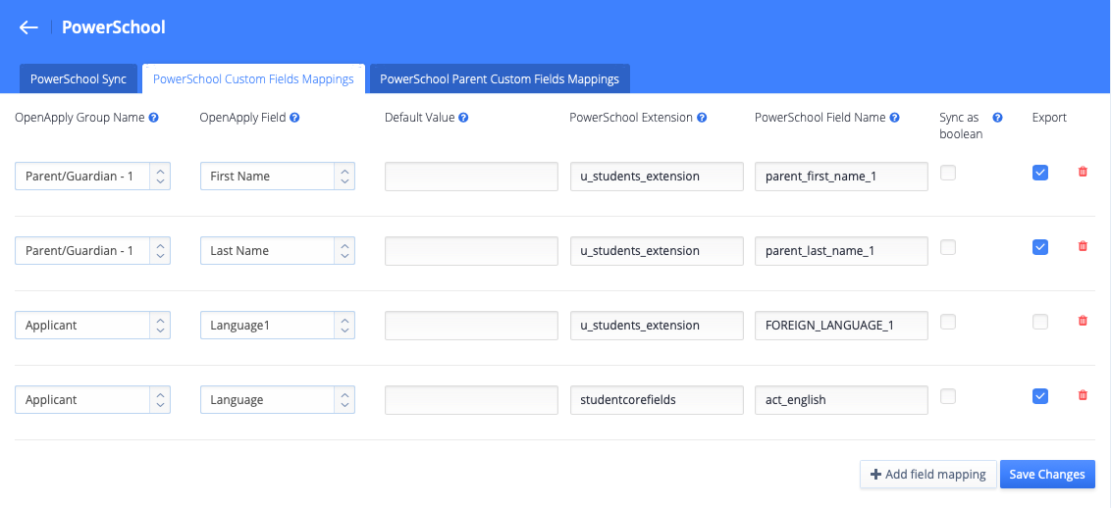Delete the act_english mapping row
1111x508 pixels.
click(x=1082, y=395)
